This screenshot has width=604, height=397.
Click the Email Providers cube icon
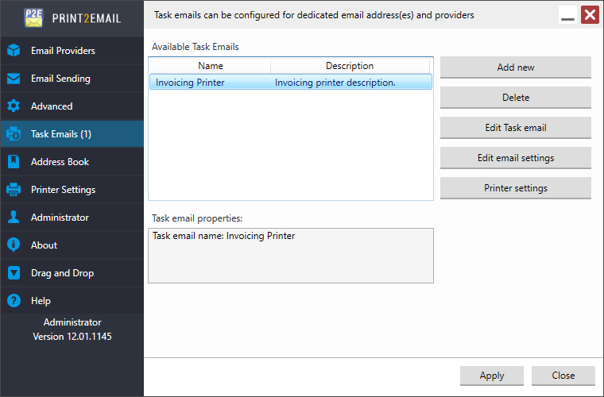[14, 50]
